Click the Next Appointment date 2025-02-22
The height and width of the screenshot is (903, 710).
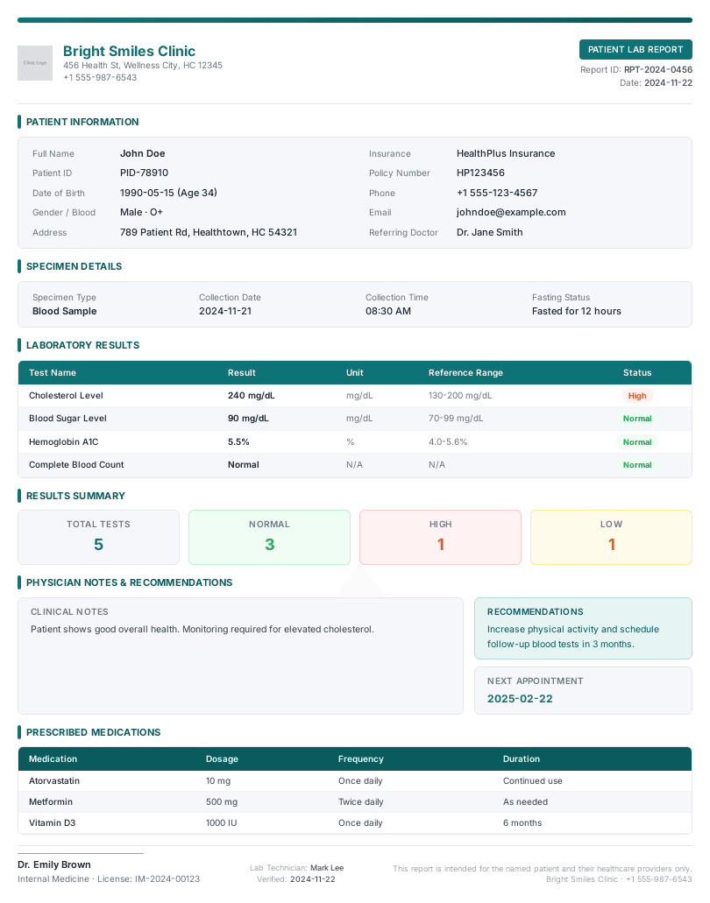[x=520, y=699]
